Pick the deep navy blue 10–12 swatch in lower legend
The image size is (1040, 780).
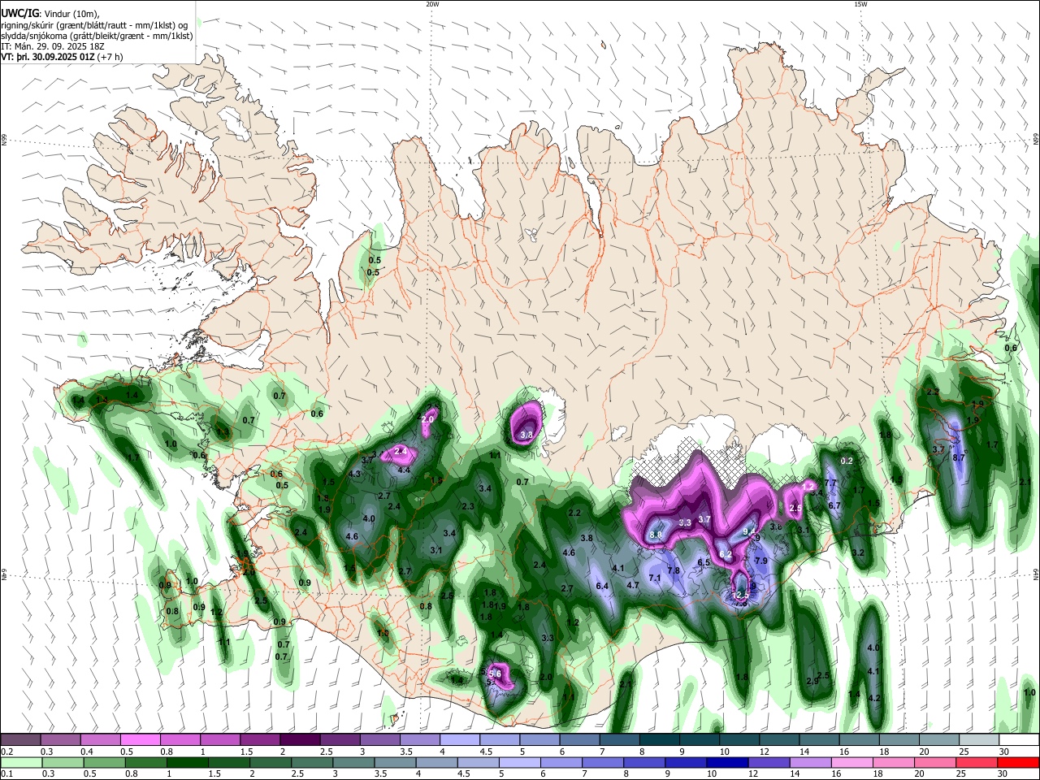click(727, 762)
